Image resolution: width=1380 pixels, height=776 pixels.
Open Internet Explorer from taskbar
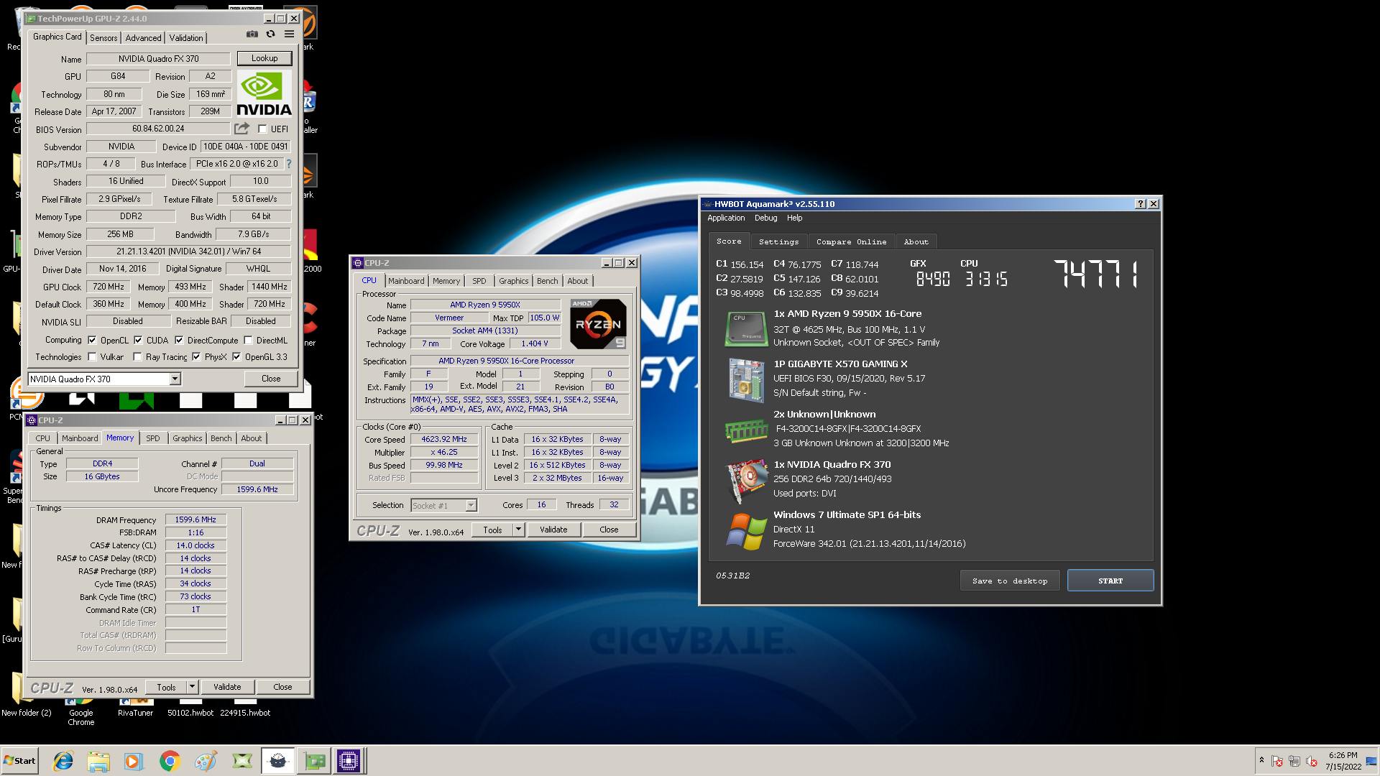(x=63, y=761)
